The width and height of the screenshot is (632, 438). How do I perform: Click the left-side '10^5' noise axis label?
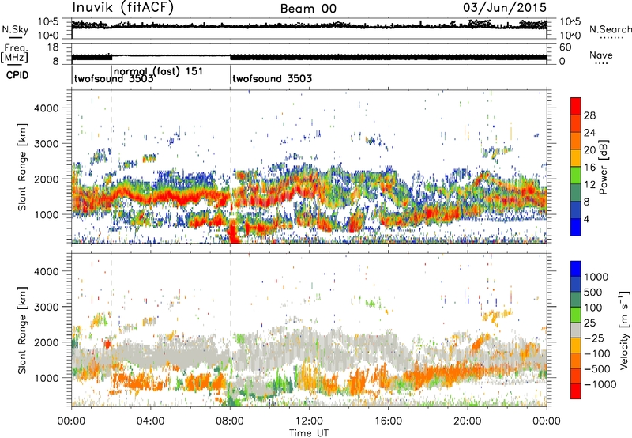[x=48, y=21]
